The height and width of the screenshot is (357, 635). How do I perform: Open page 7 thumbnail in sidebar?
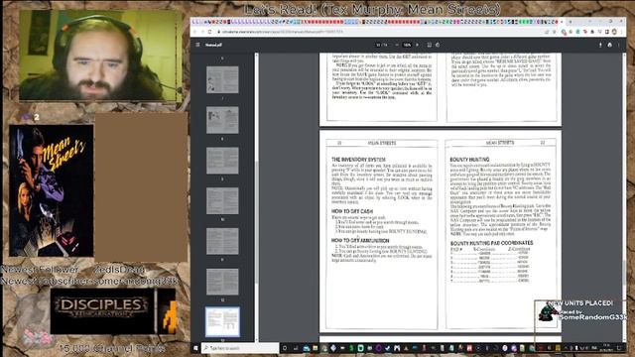point(222,79)
